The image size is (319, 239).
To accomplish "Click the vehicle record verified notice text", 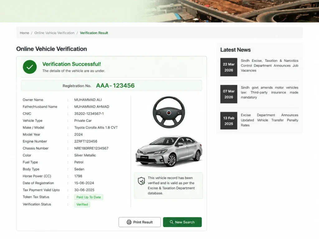I will point(171,185).
